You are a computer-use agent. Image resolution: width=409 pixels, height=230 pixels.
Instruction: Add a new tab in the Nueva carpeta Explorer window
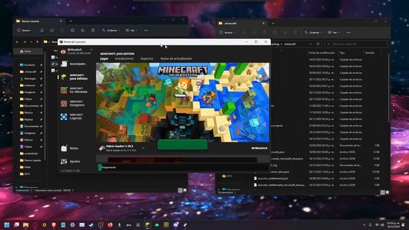pyautogui.click(x=71, y=21)
